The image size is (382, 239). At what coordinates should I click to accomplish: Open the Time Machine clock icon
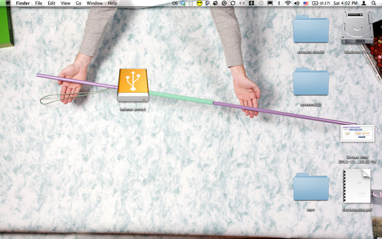261,3
